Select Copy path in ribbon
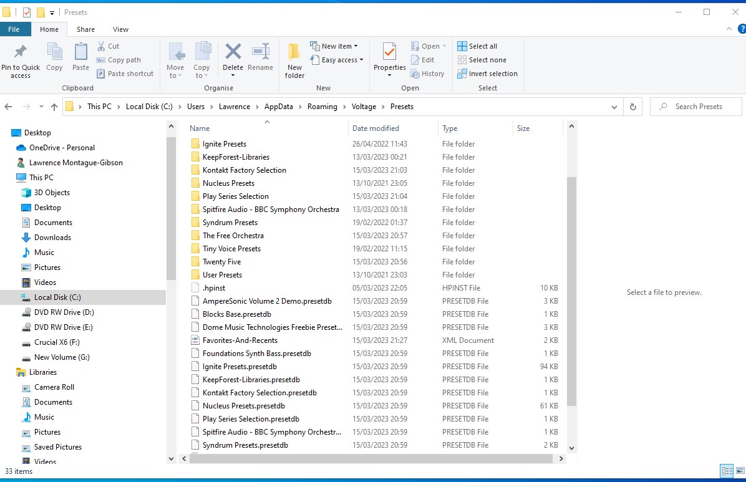Image resolution: width=746 pixels, height=482 pixels. tap(119, 60)
